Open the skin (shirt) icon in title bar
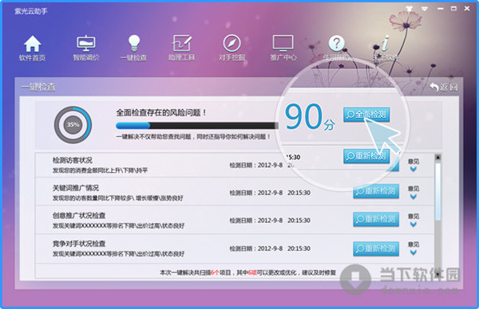The height and width of the screenshot is (309, 479). (x=409, y=9)
